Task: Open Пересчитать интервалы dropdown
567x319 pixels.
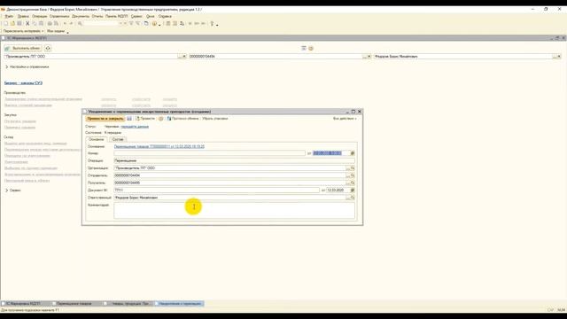Action: (24, 31)
